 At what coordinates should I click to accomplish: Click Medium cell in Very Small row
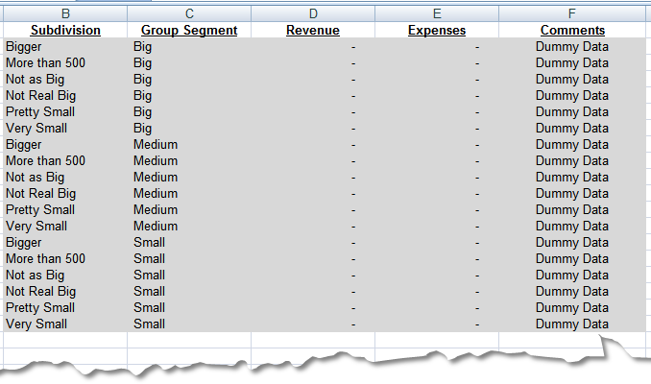pos(189,226)
